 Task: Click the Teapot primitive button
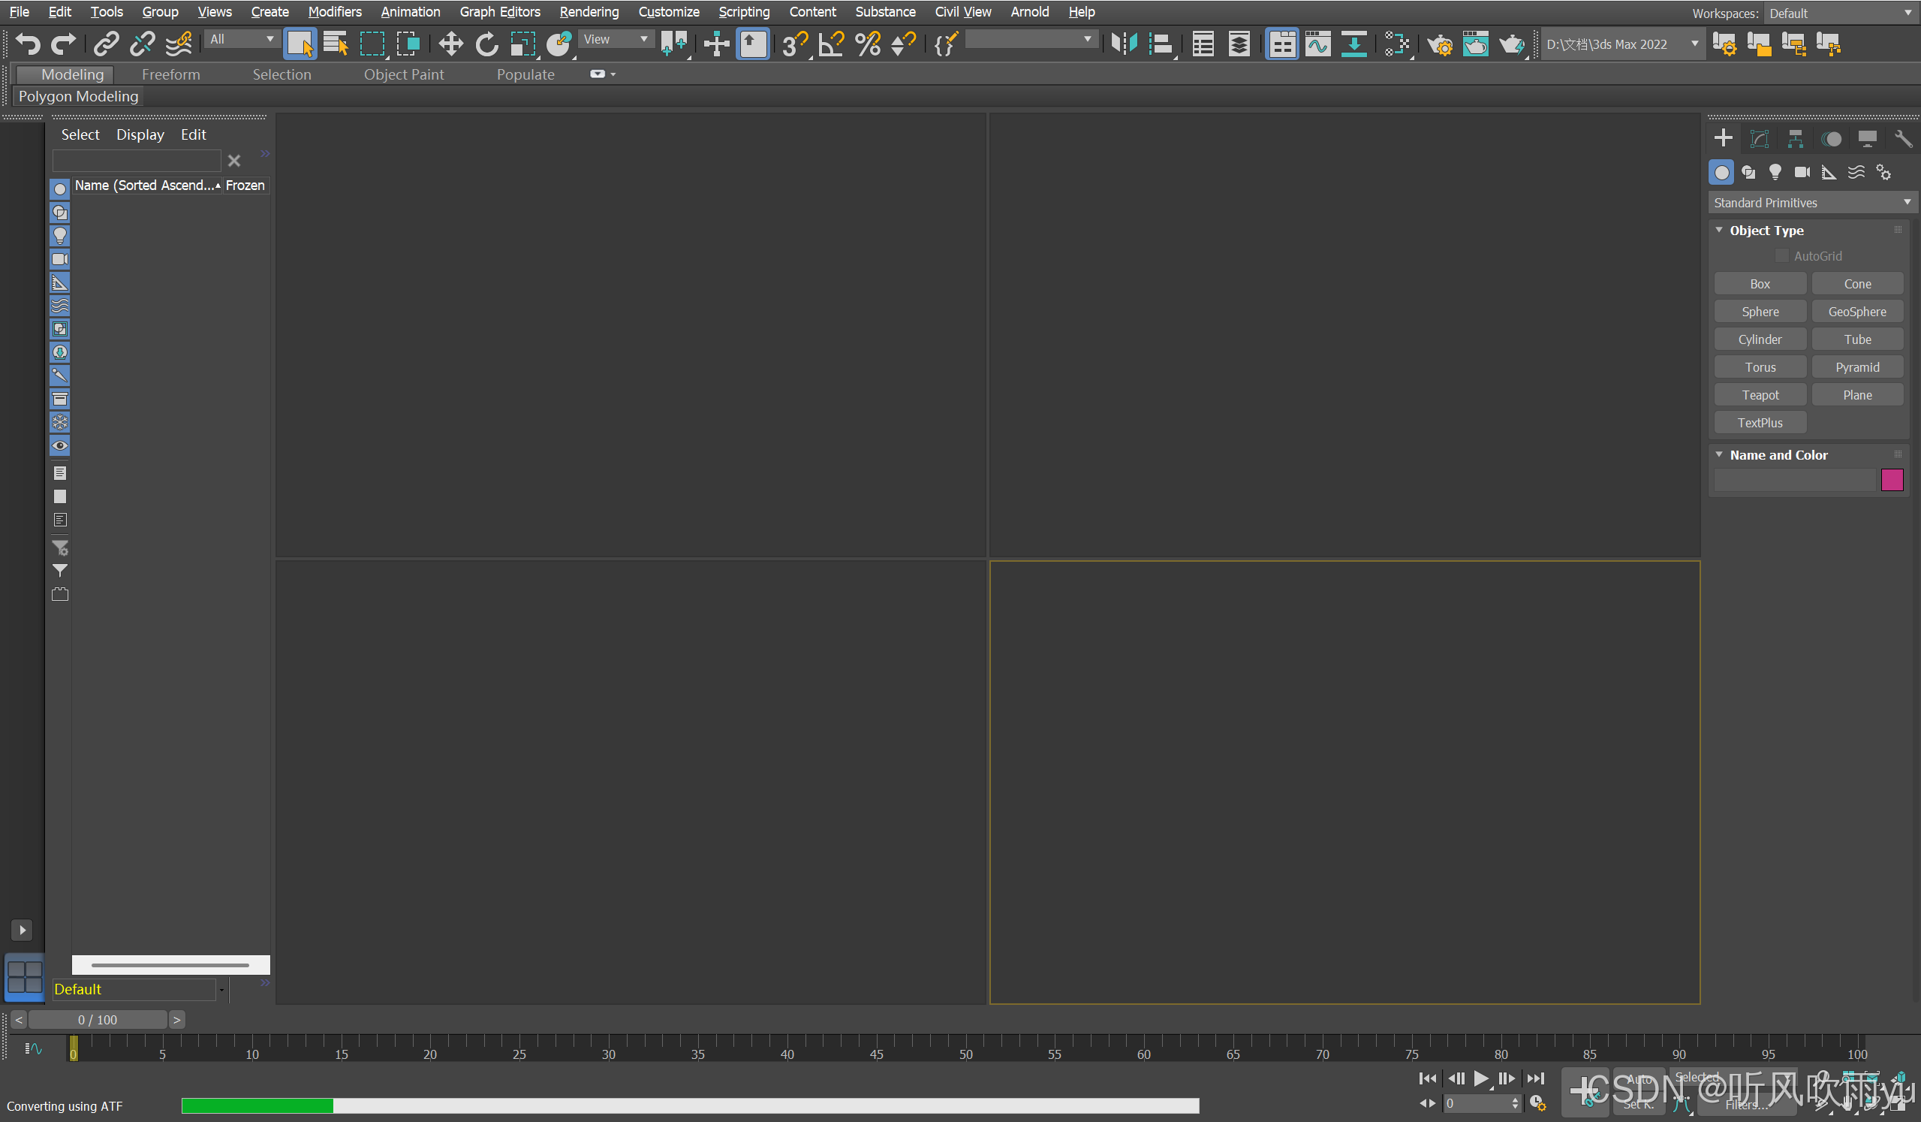[1760, 395]
